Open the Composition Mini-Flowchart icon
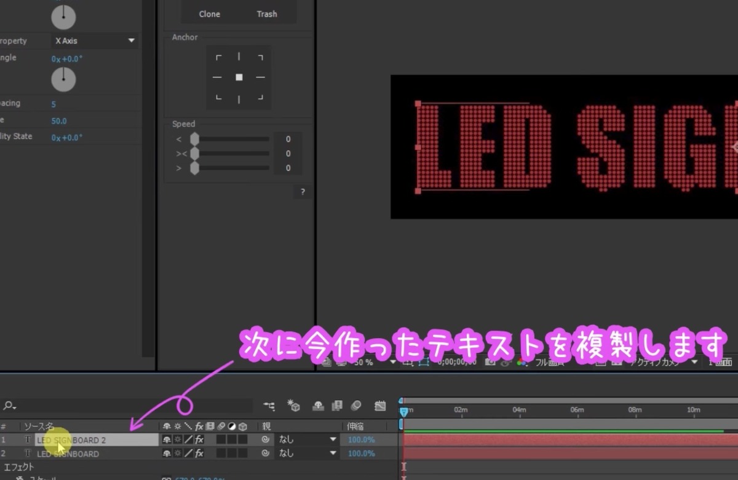 [269, 406]
